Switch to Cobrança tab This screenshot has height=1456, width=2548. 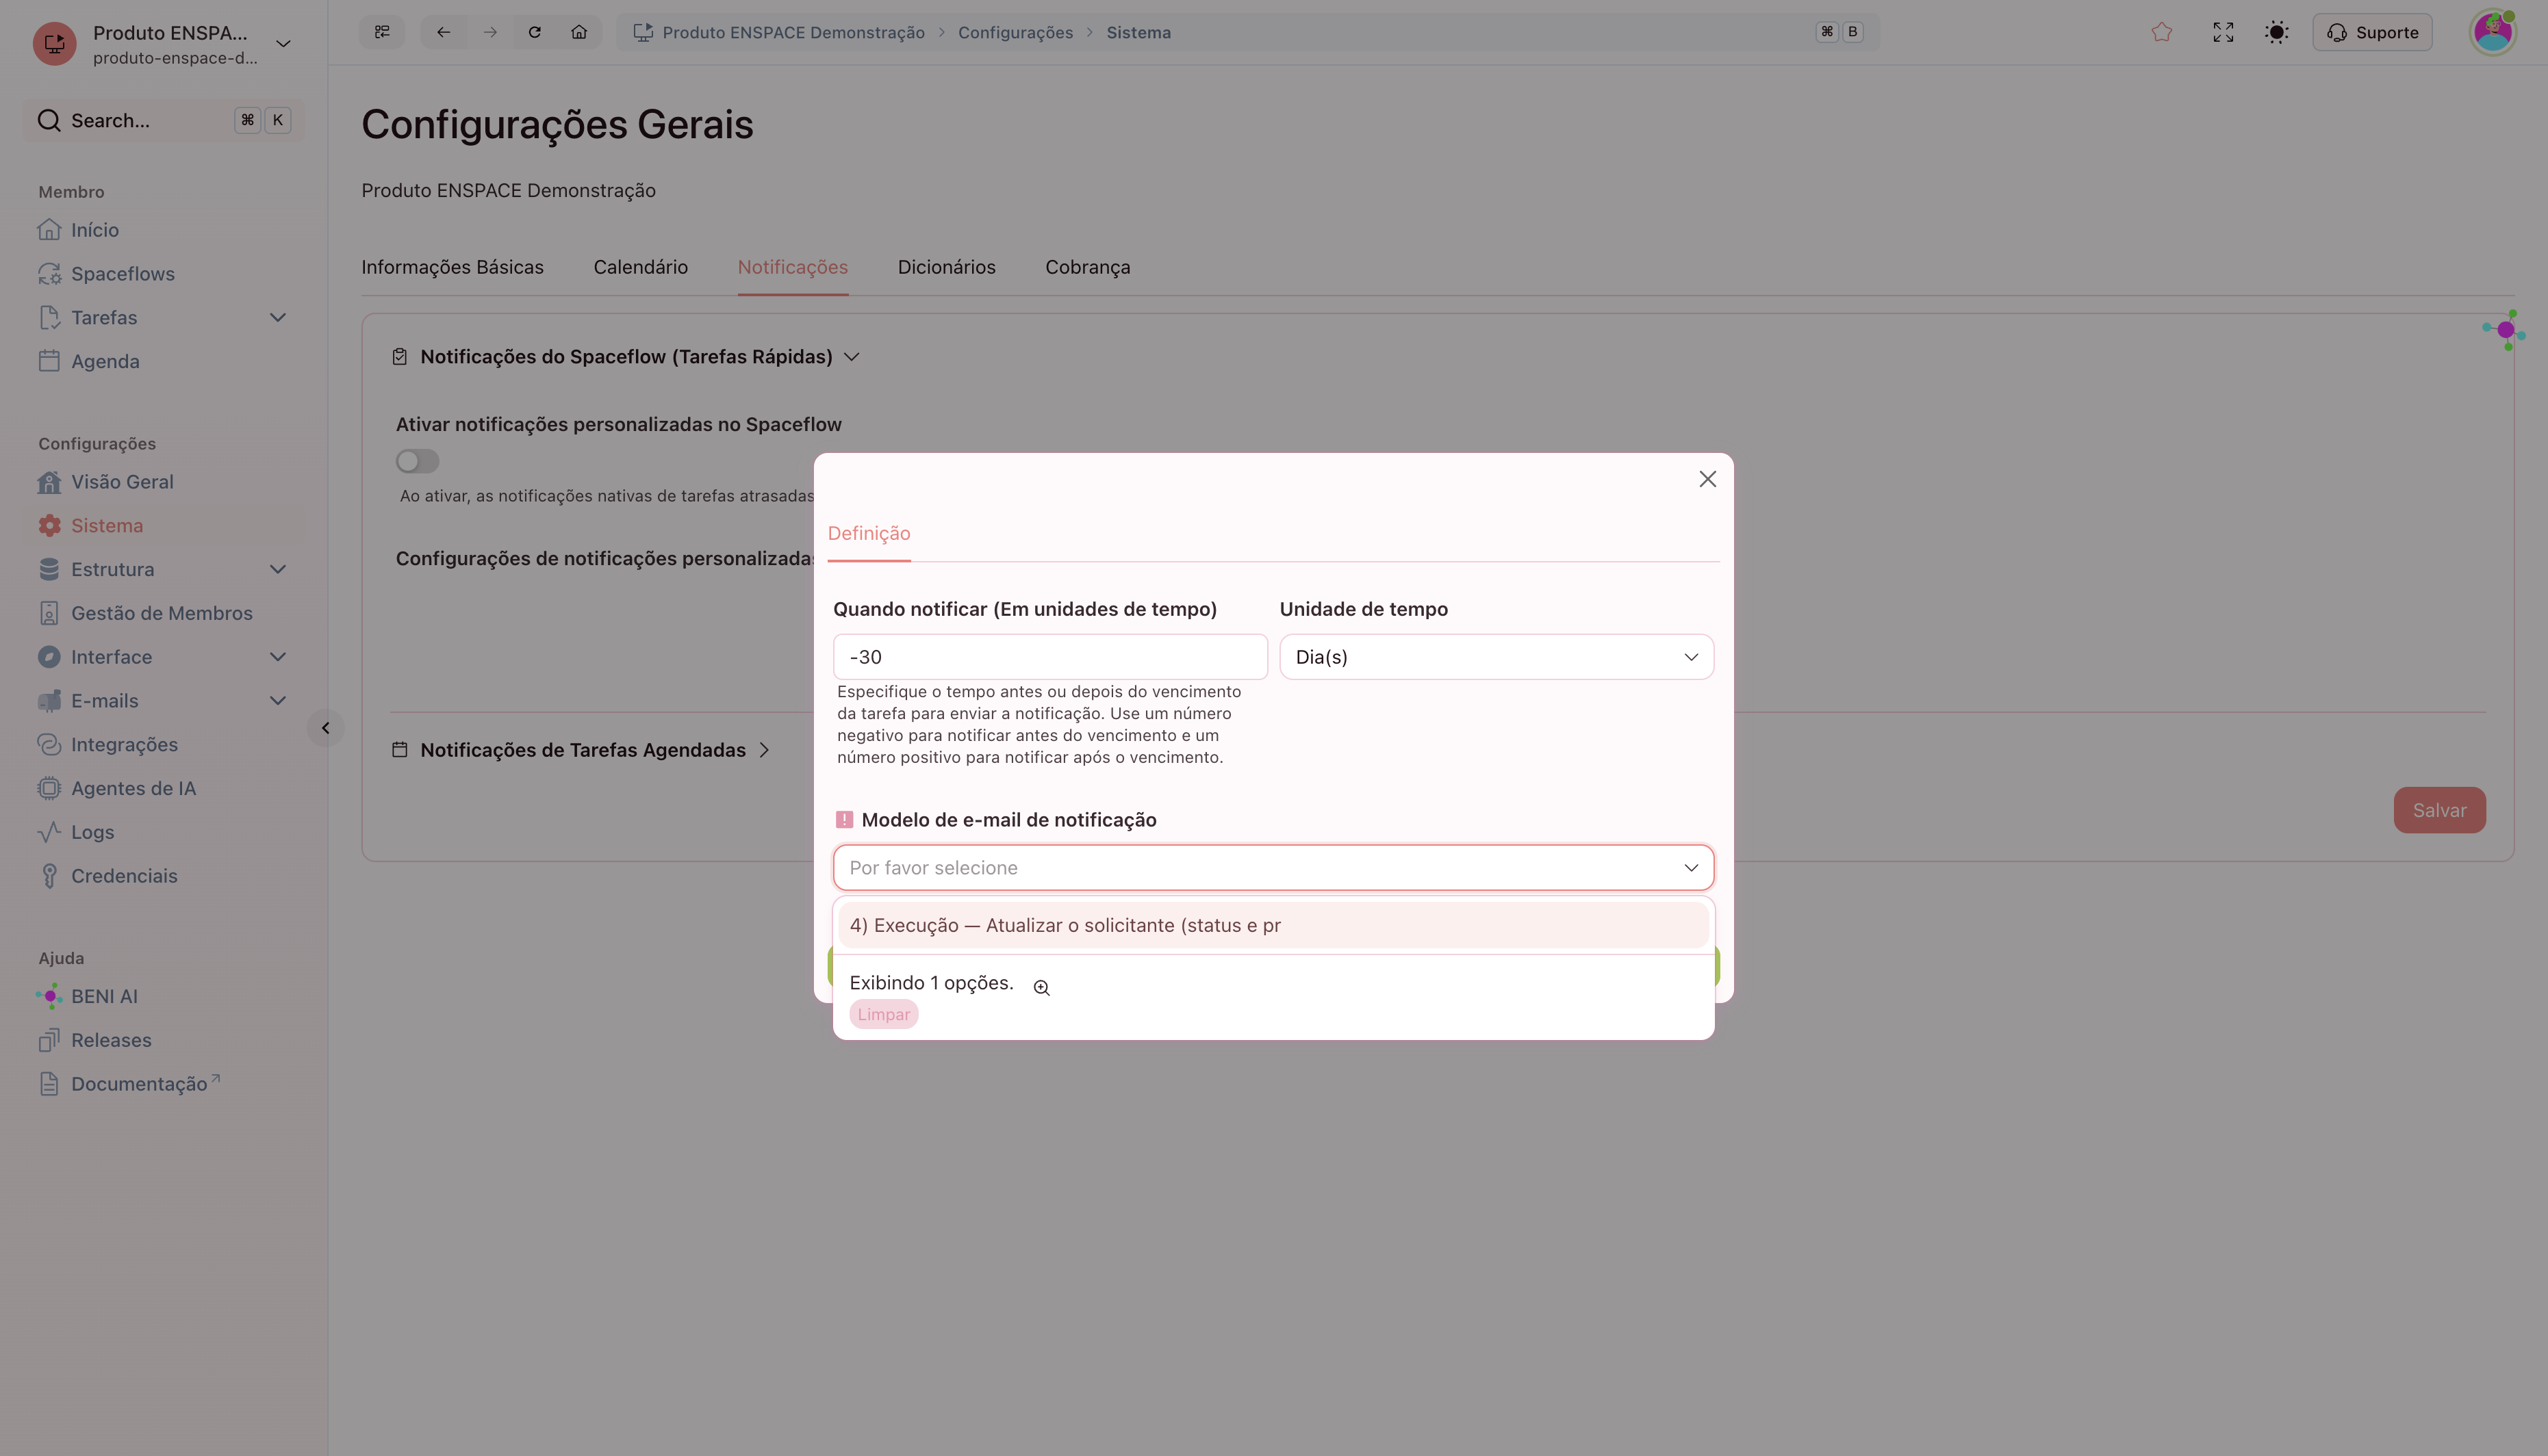(1087, 267)
